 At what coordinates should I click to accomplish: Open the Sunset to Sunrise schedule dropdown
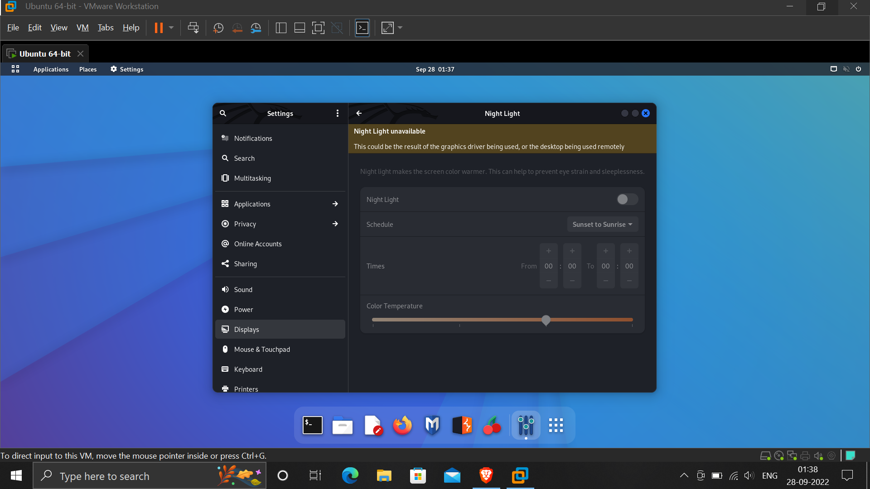602,224
